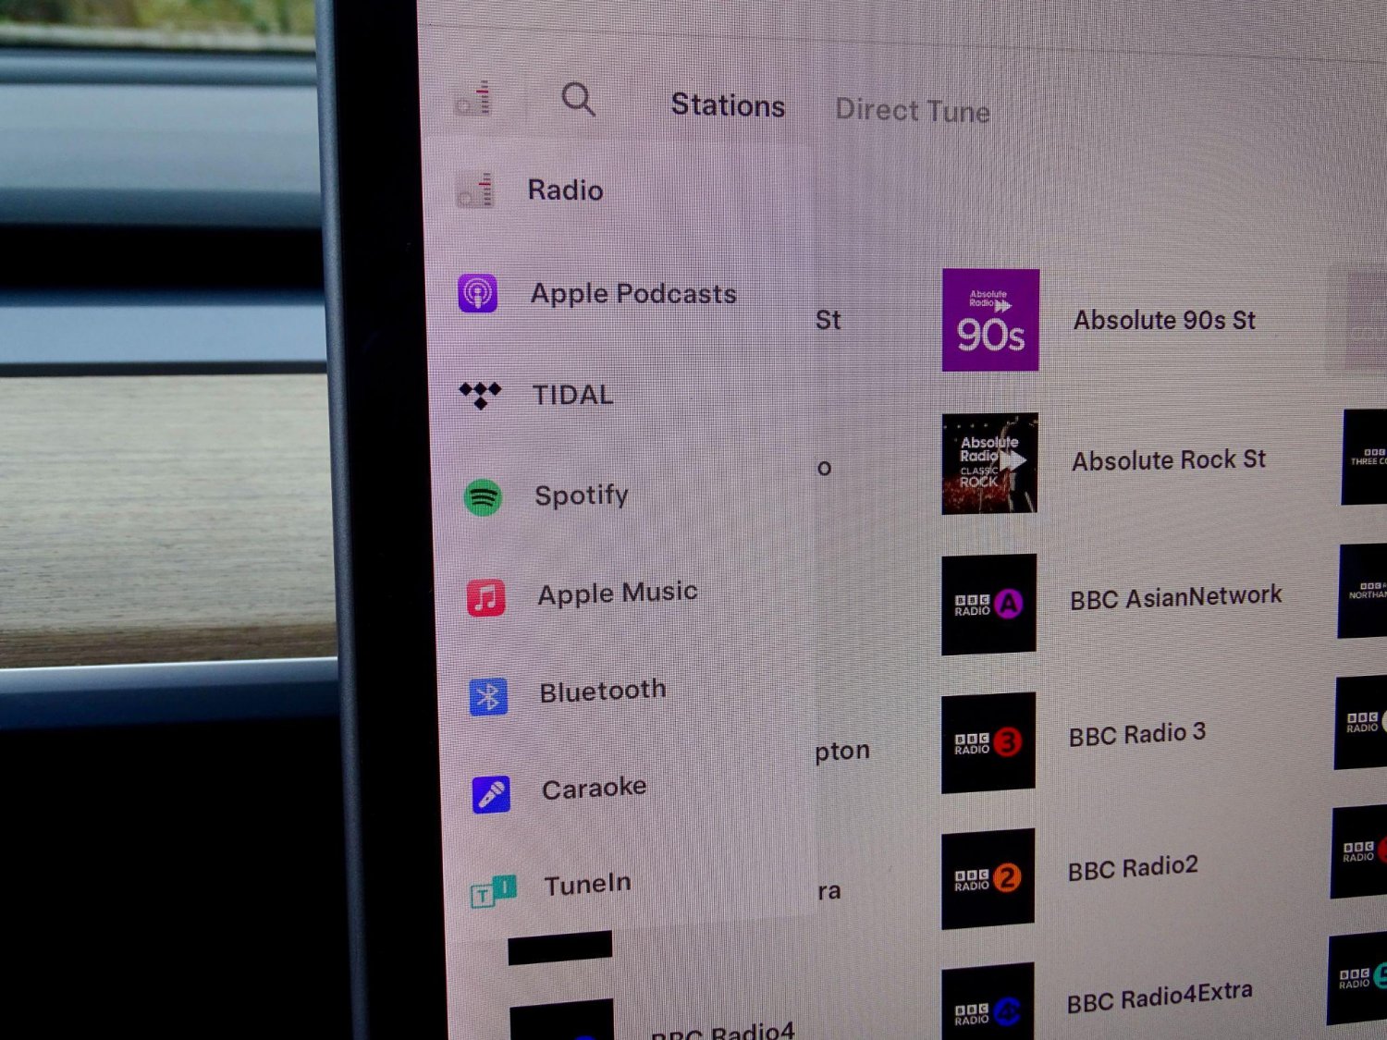Screen dimensions: 1387x1040
Task: Choose Radio source label
Action: tap(565, 190)
